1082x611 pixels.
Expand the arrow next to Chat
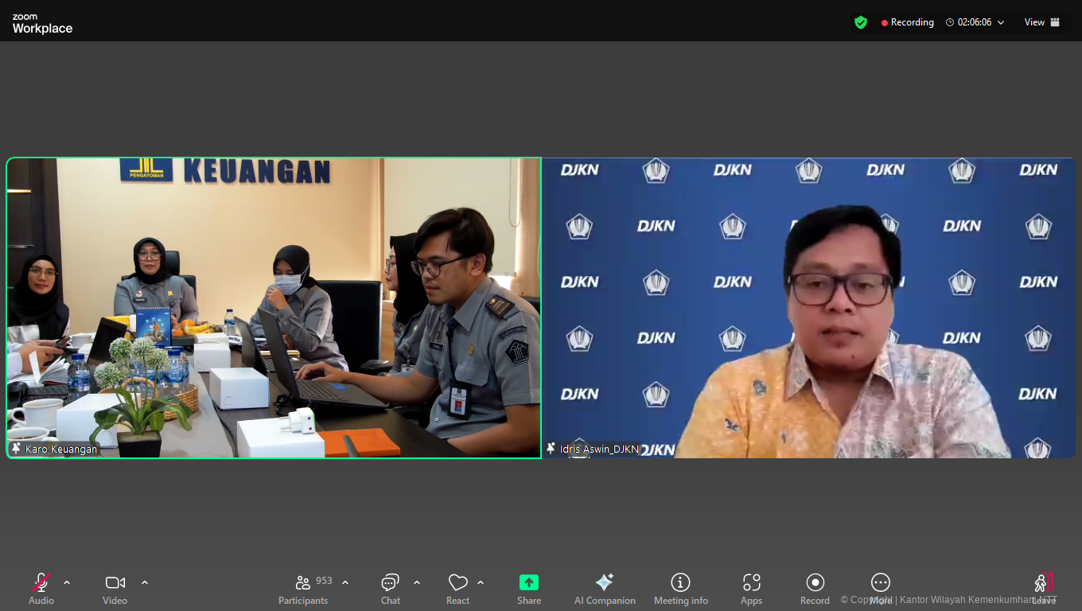[417, 582]
